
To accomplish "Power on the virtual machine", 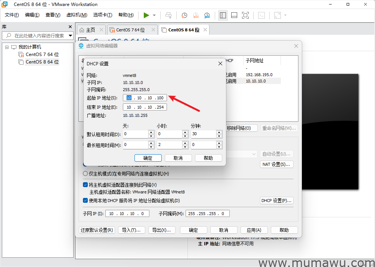I will (147, 15).
